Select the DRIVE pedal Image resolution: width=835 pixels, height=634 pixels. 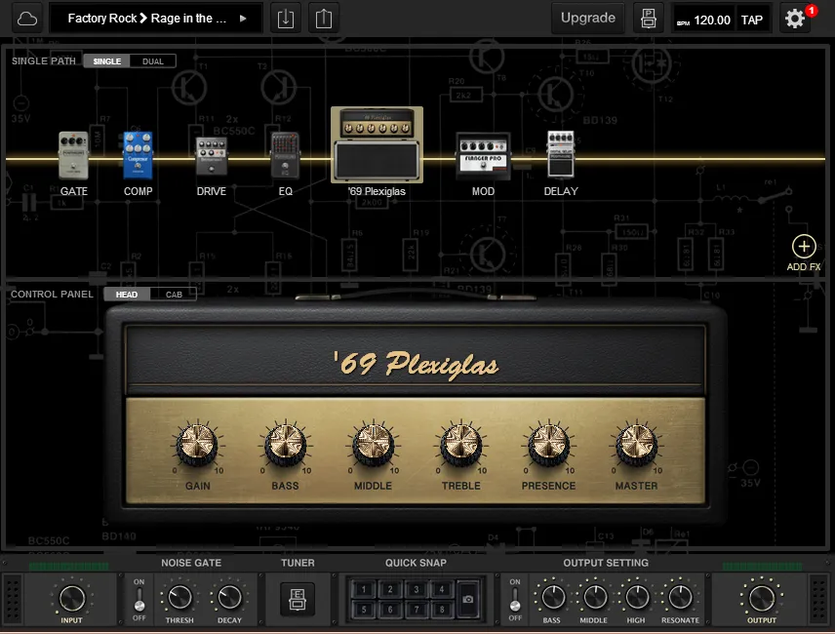pyautogui.click(x=212, y=156)
